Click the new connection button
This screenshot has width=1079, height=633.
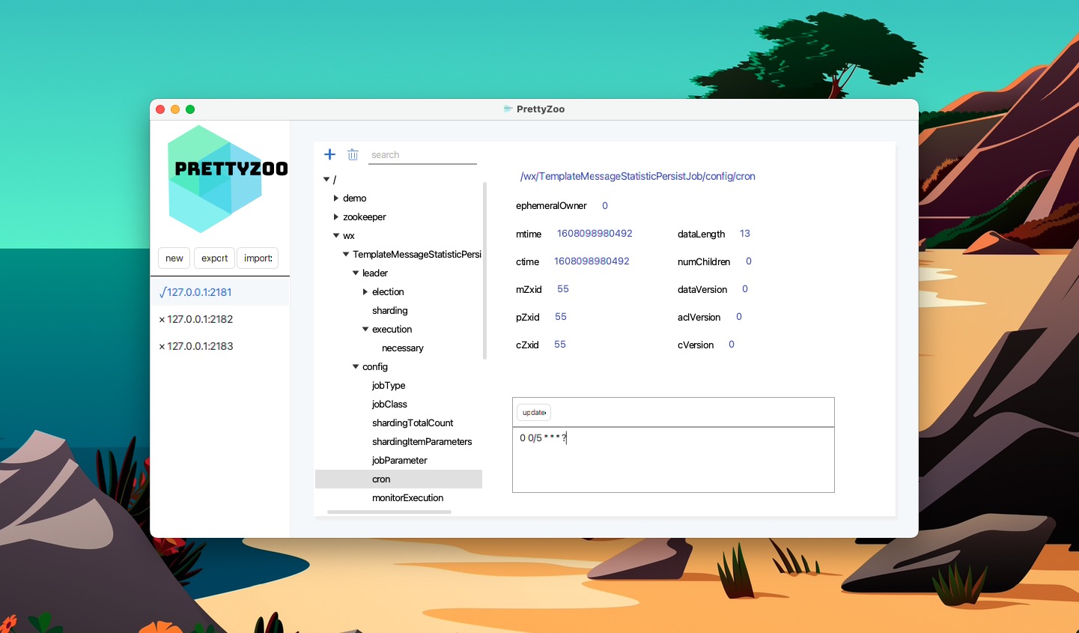pyautogui.click(x=174, y=258)
